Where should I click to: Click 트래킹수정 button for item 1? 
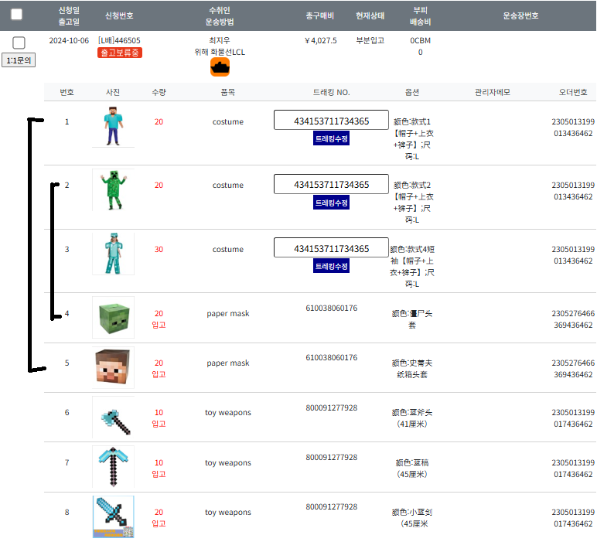coord(331,139)
